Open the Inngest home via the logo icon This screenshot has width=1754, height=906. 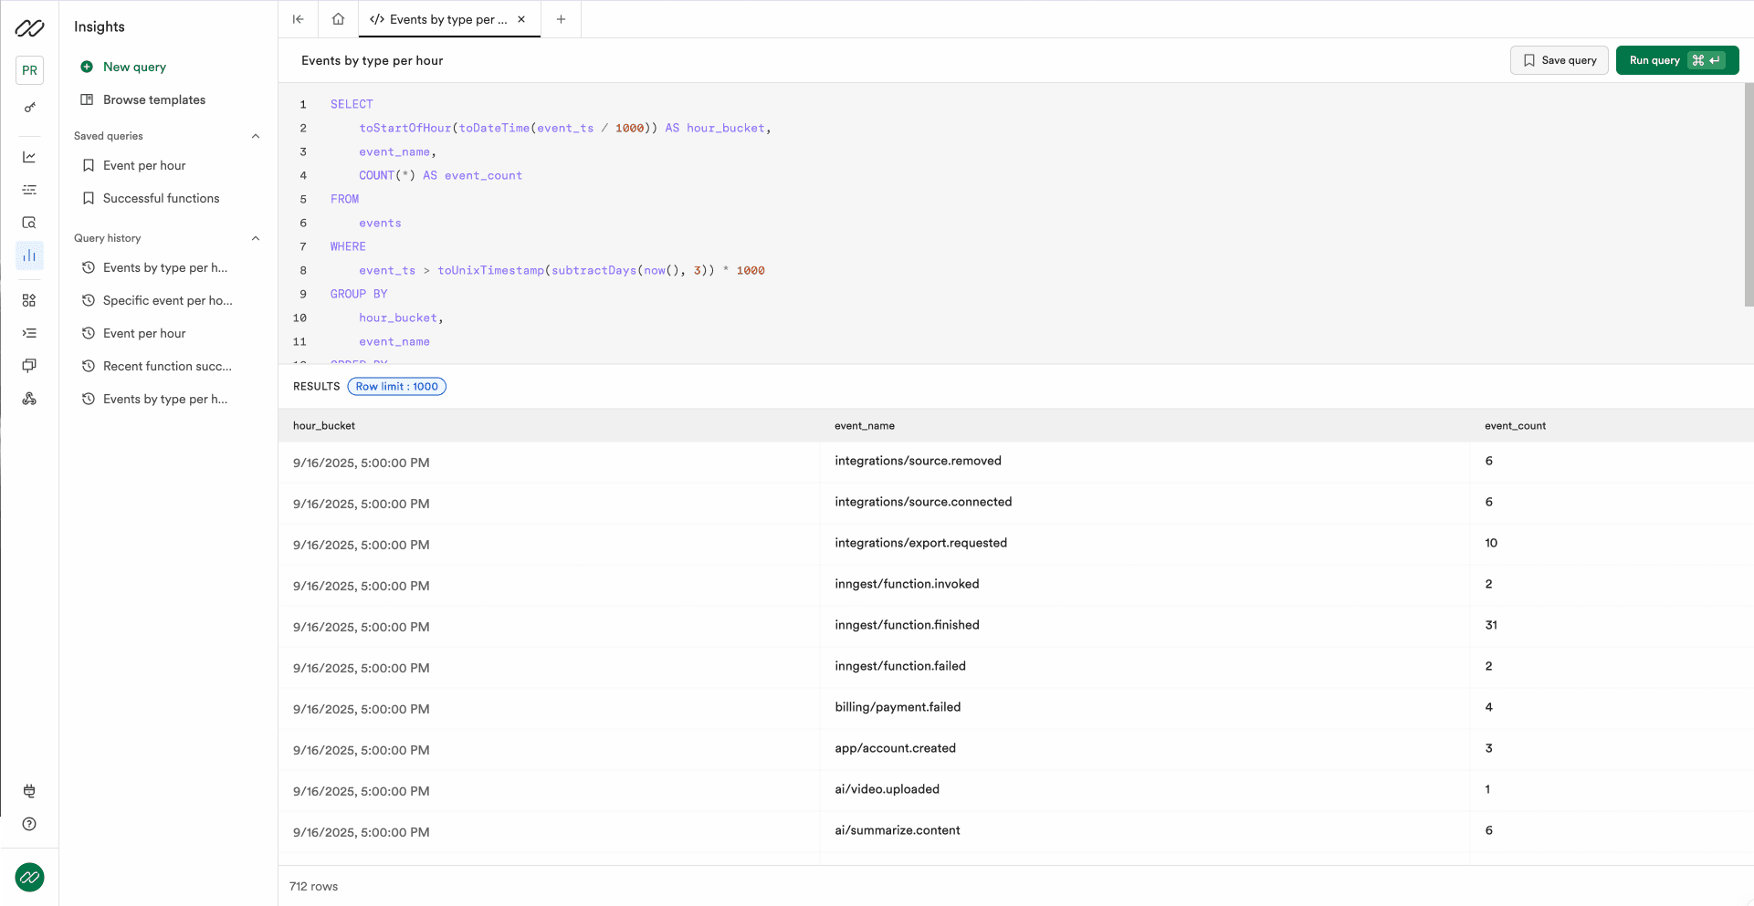pyautogui.click(x=29, y=28)
